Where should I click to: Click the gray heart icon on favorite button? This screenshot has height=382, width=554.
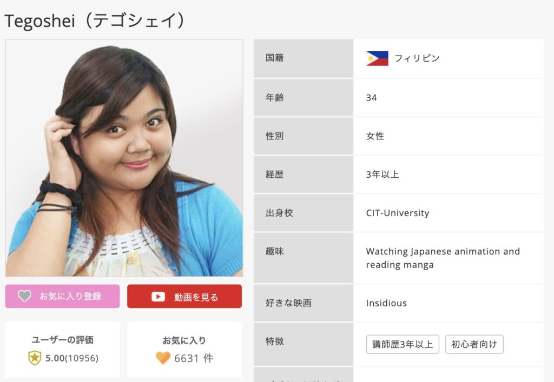[x=25, y=296]
